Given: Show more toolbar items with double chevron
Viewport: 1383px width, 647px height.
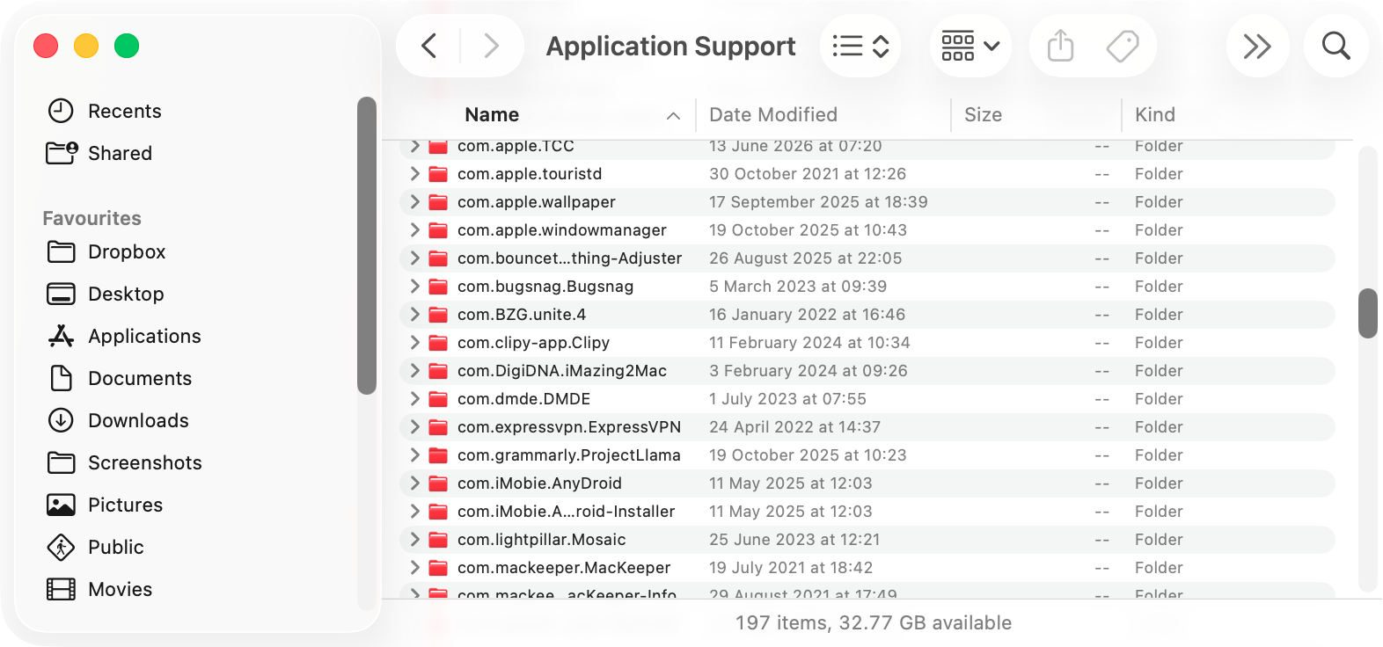Looking at the screenshot, I should pyautogui.click(x=1257, y=46).
